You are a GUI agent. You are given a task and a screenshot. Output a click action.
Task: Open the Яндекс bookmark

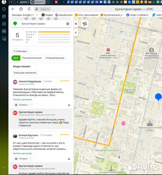[x=47, y=15]
